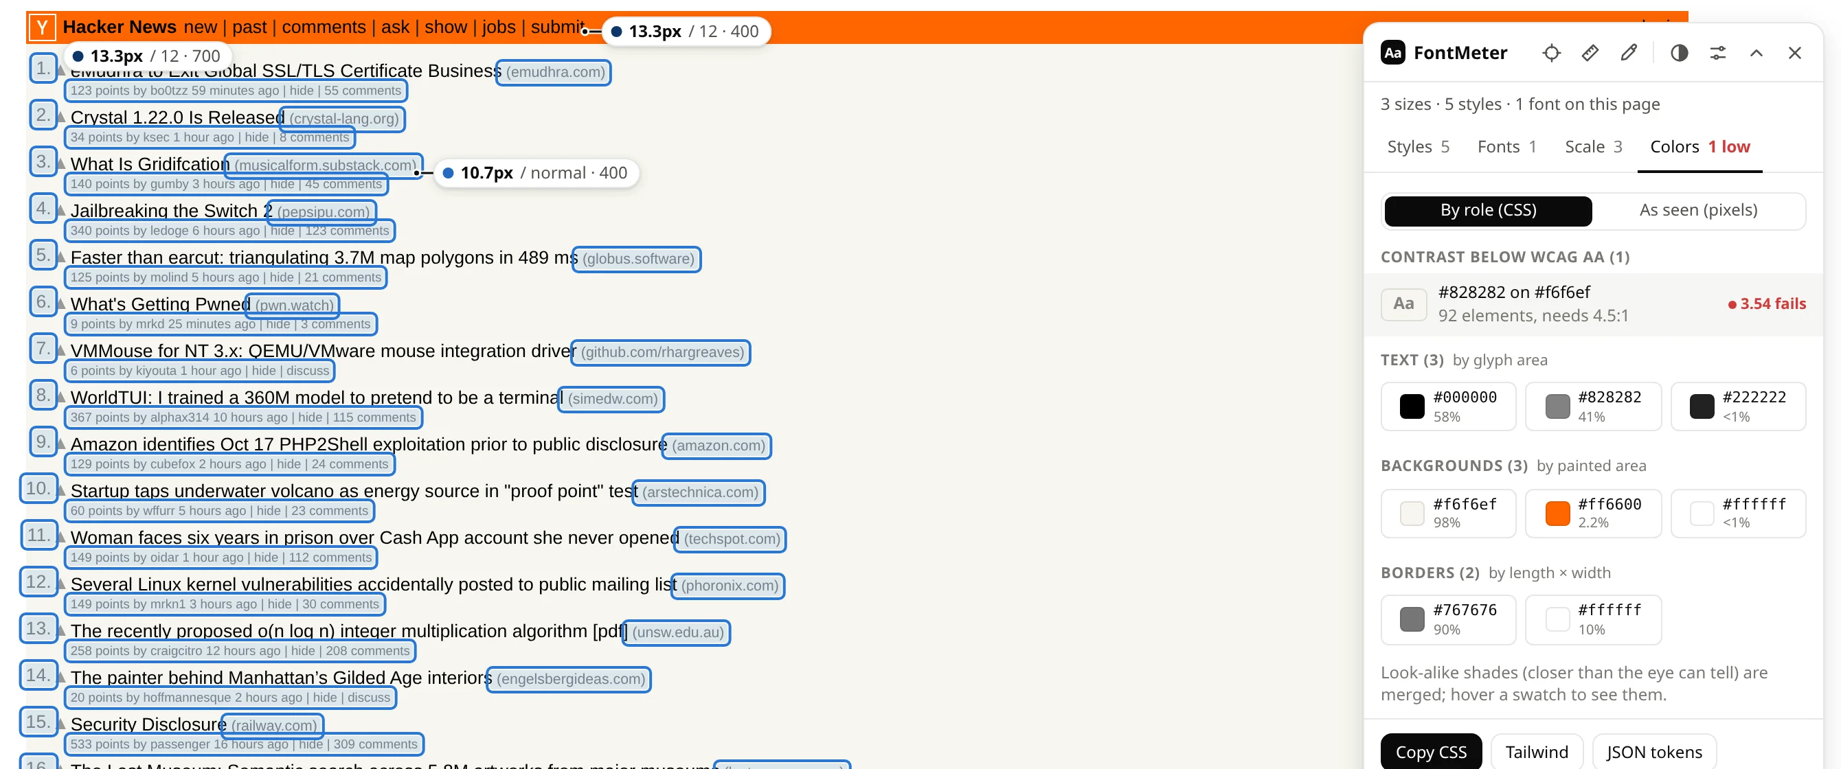Image resolution: width=1841 pixels, height=769 pixels.
Task: Click the #767676 border swatch
Action: pyautogui.click(x=1448, y=619)
